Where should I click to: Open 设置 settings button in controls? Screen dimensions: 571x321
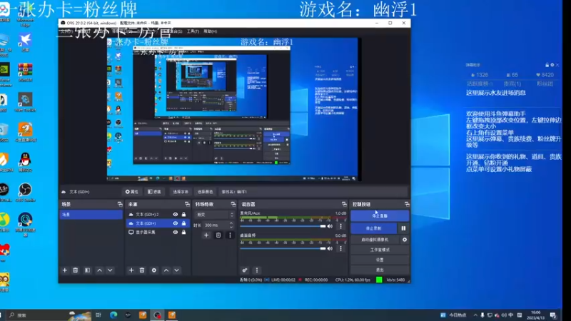380,260
